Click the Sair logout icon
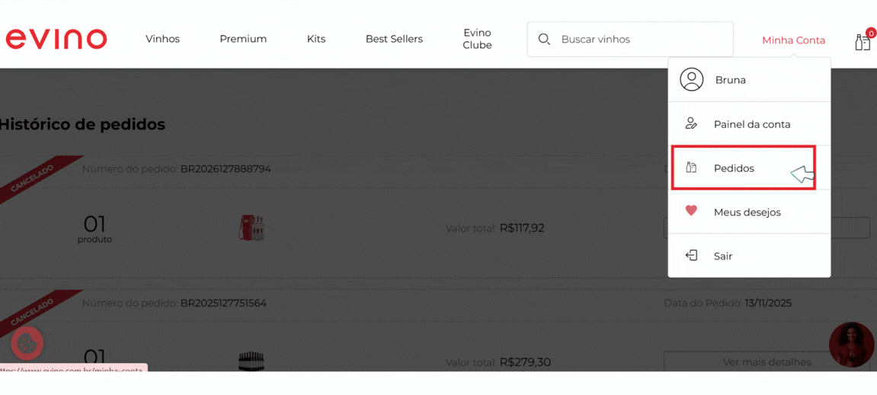The width and height of the screenshot is (877, 395). pyautogui.click(x=691, y=255)
